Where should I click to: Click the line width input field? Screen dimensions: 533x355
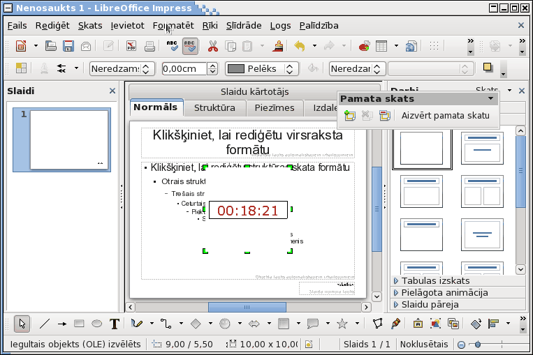click(x=184, y=69)
